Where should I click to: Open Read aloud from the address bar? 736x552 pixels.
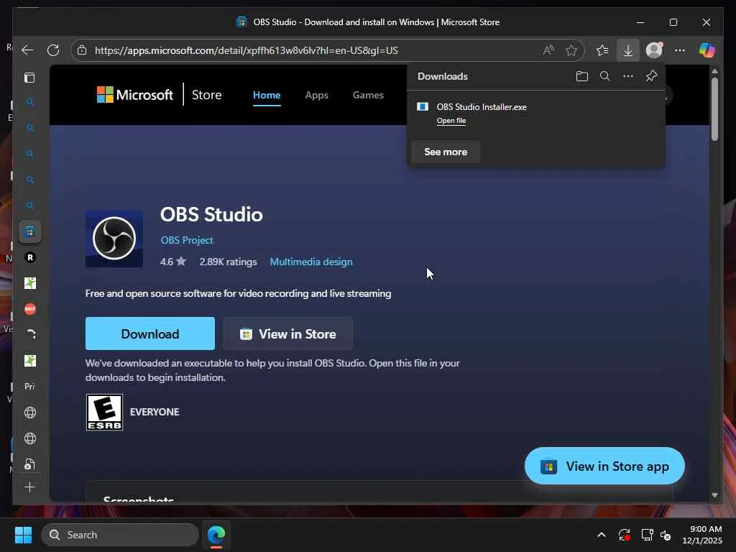[548, 50]
